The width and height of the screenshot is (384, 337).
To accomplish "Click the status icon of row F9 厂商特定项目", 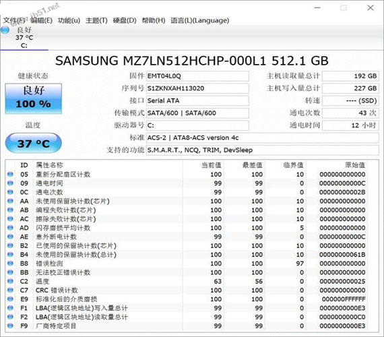I will [x=10, y=326].
